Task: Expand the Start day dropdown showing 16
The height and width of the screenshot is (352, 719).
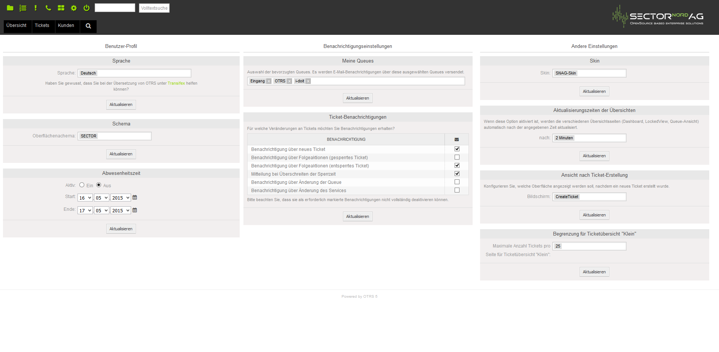Action: 85,198
